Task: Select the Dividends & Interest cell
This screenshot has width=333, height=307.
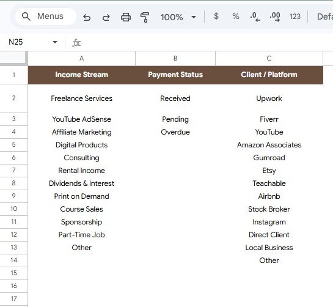Action: pyautogui.click(x=81, y=183)
